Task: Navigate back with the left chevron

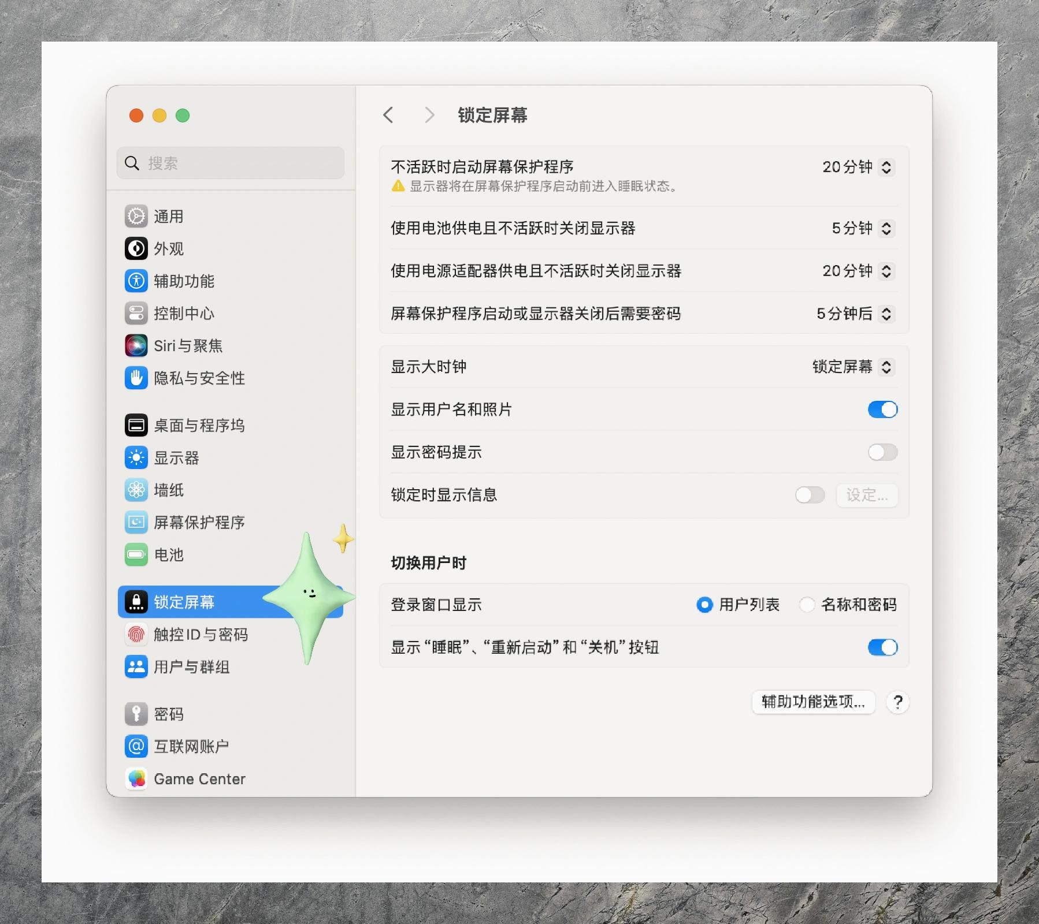Action: click(388, 115)
